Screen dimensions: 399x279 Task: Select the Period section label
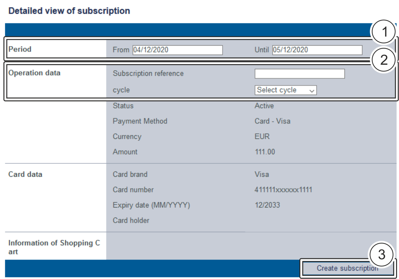click(20, 50)
